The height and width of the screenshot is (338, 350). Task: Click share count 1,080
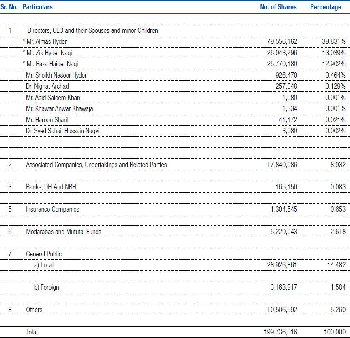click(x=290, y=97)
